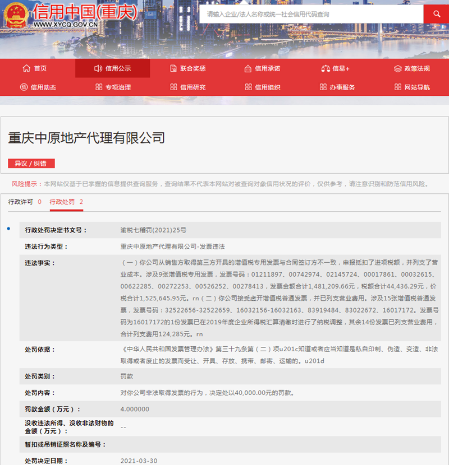Screen dimensions: 449x465
Task: Open 网站导航 navigation link
Action: 417,87
